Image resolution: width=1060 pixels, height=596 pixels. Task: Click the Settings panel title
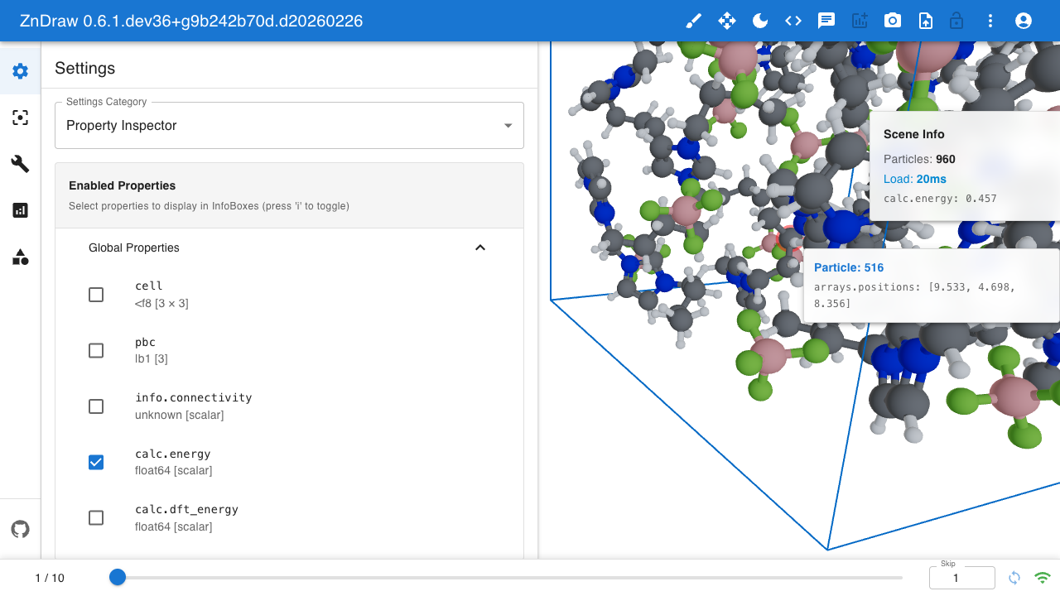pyautogui.click(x=84, y=68)
